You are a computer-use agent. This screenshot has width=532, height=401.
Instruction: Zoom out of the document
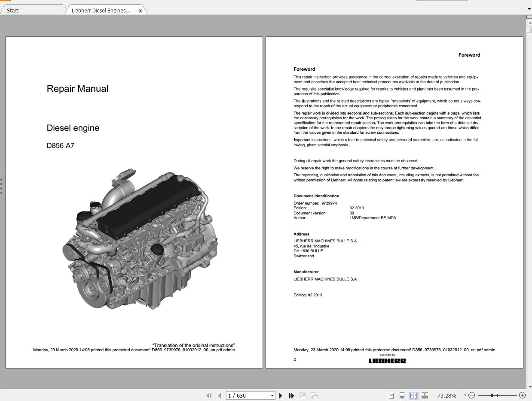click(471, 395)
